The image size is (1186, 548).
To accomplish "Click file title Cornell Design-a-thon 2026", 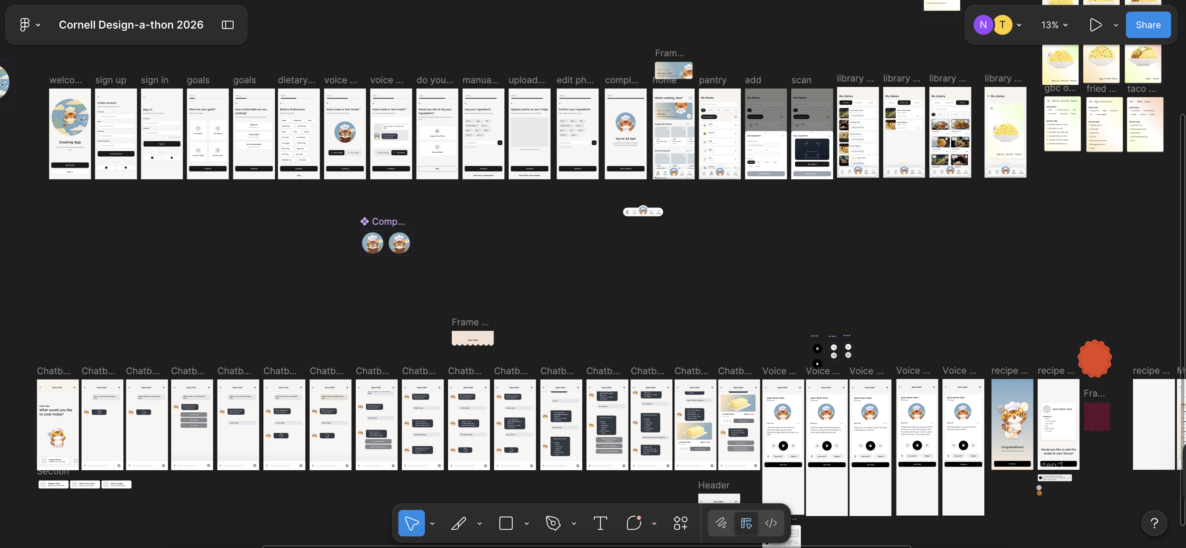I will (x=131, y=25).
